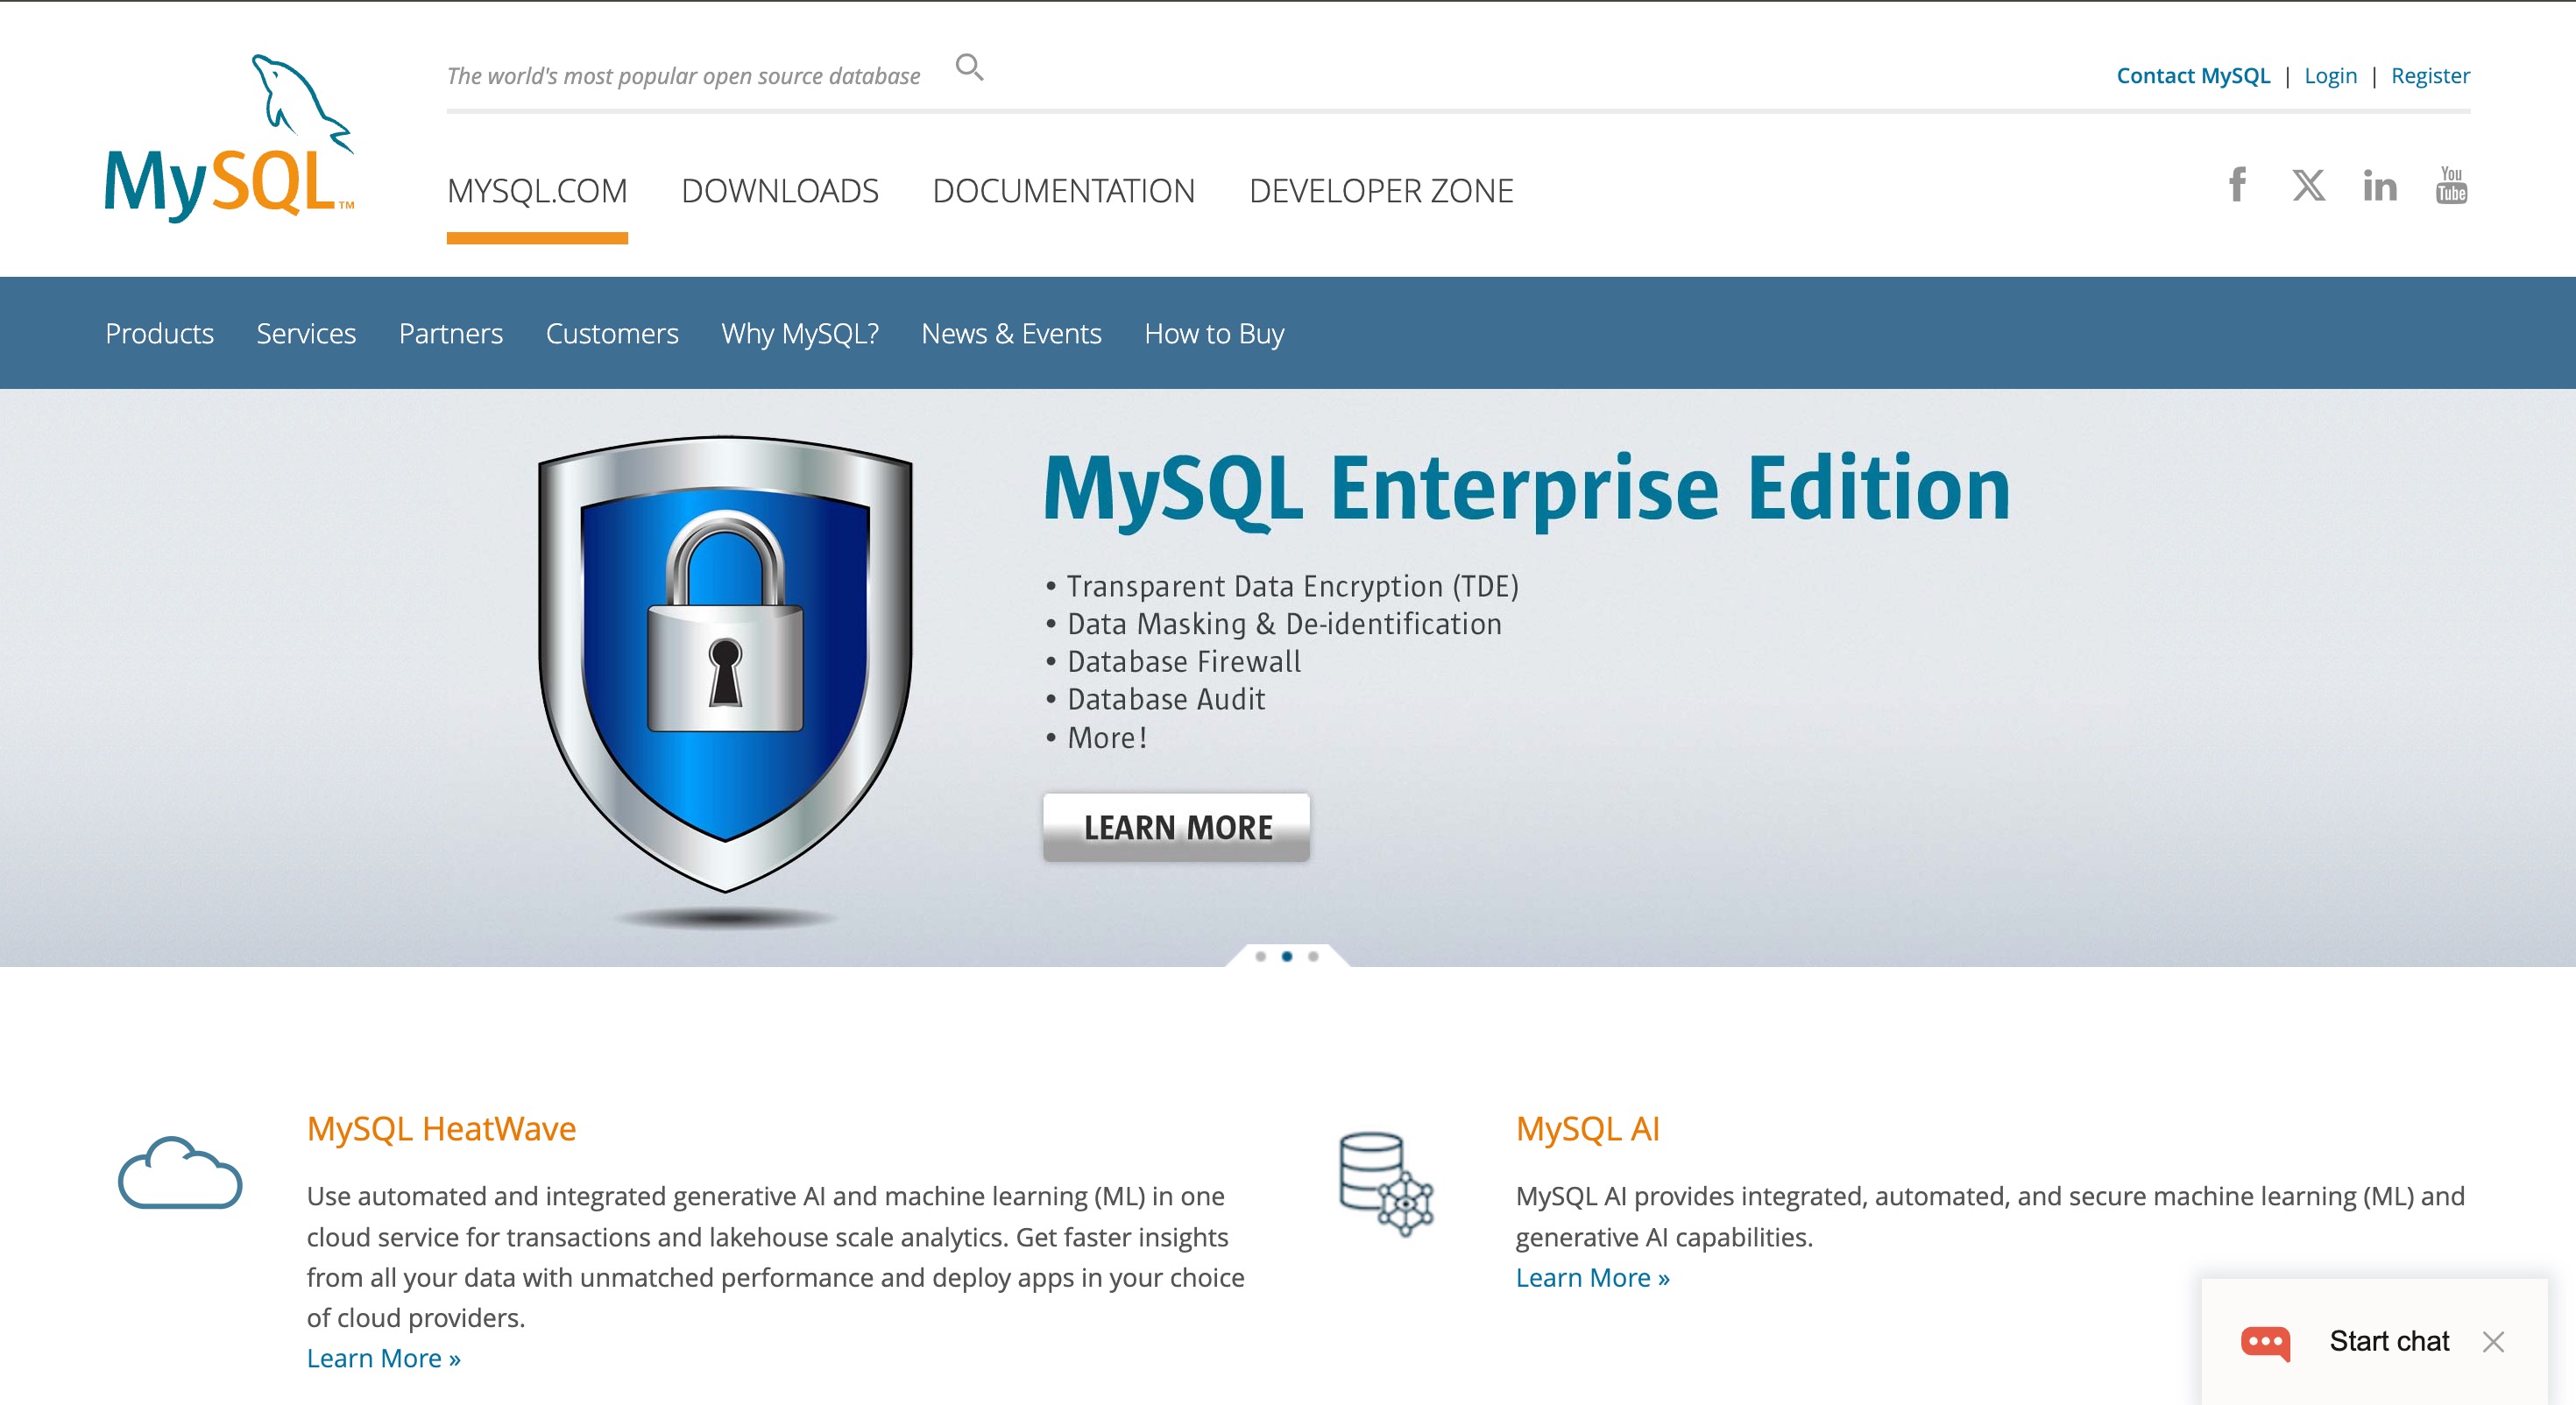This screenshot has height=1405, width=2576.
Task: Open the Services menu
Action: pos(306,333)
